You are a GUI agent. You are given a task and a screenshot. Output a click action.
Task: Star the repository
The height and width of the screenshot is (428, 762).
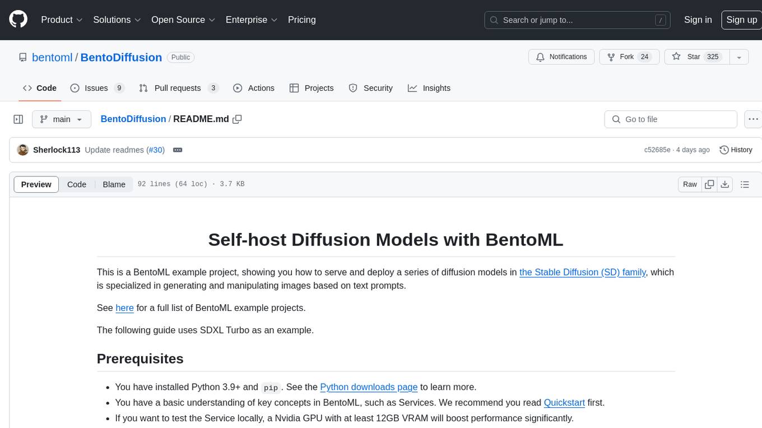pos(696,57)
